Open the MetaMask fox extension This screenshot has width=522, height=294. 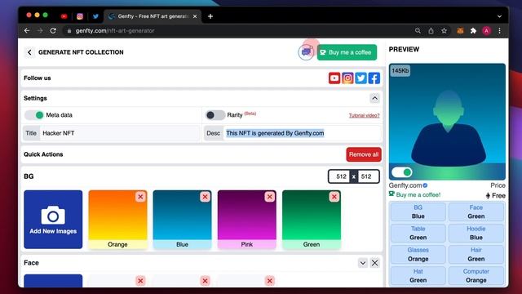460,31
